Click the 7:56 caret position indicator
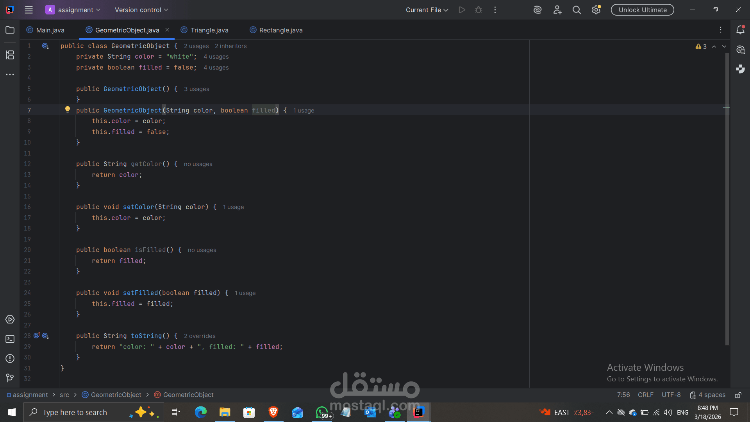The image size is (750, 422). point(623,395)
